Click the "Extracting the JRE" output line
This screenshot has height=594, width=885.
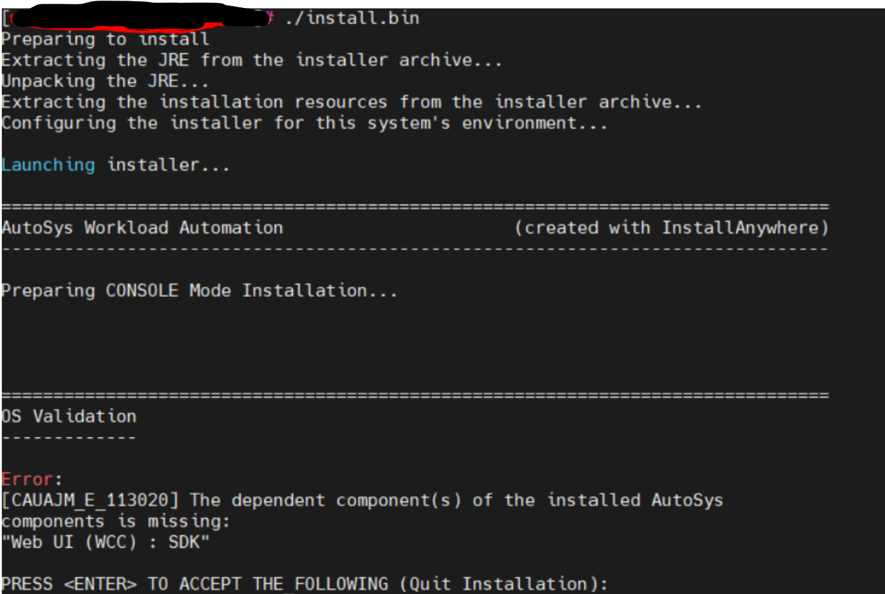pyautogui.click(x=251, y=60)
